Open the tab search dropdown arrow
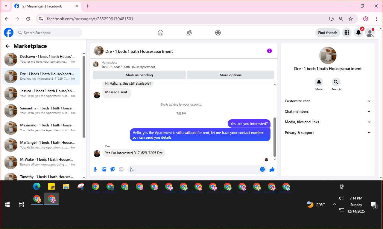Screen dimensions: 383x229 tap(6, 6)
